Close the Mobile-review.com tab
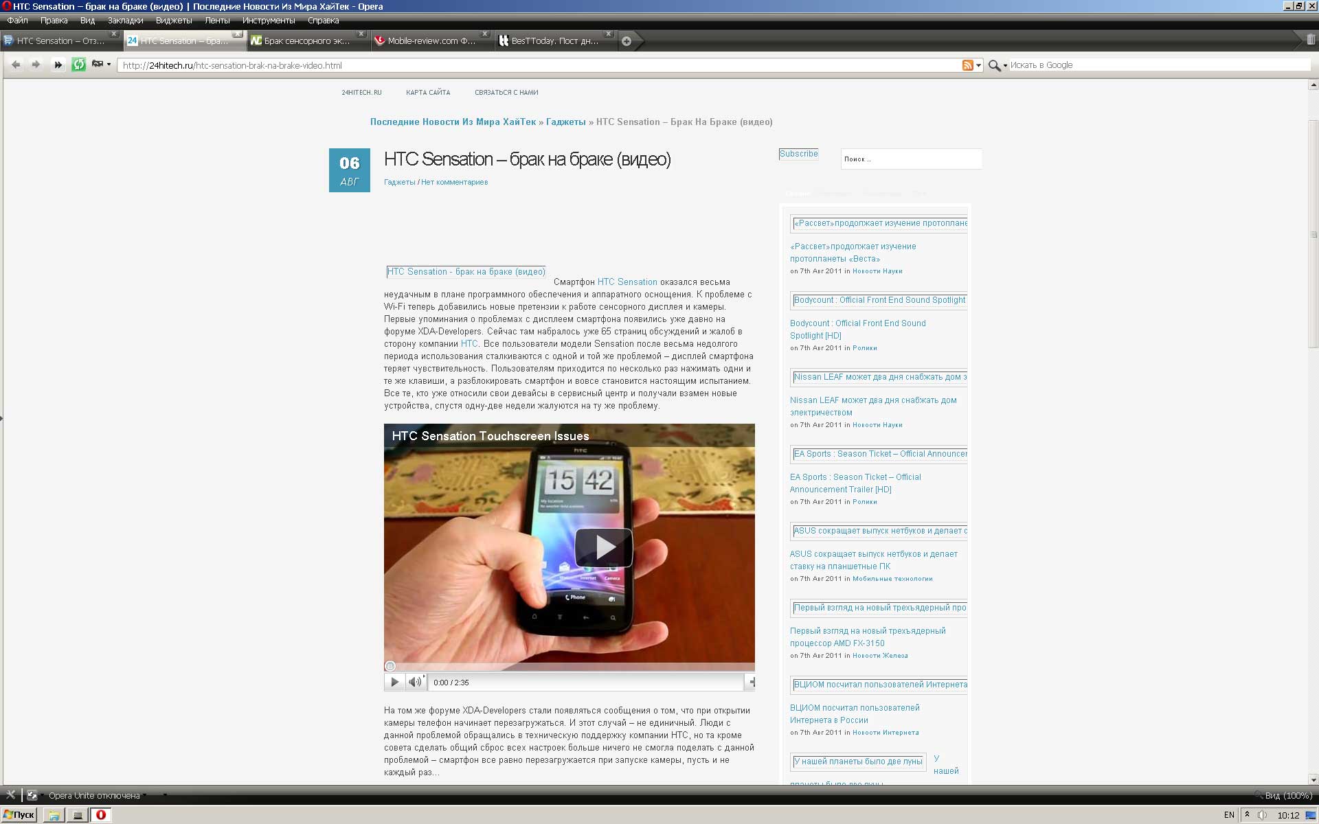 [x=484, y=34]
